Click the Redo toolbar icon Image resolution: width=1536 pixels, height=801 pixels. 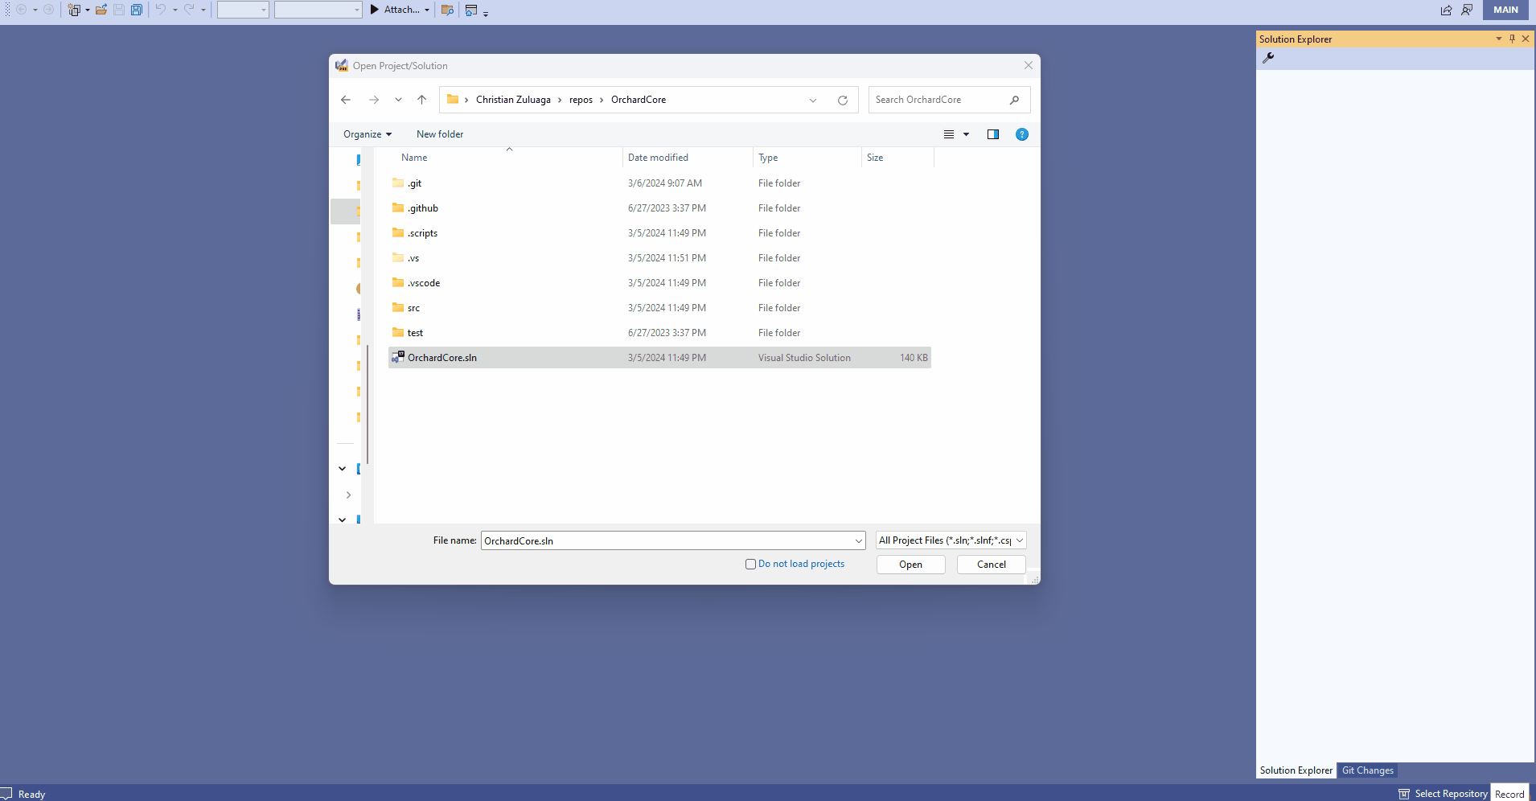[x=189, y=10]
